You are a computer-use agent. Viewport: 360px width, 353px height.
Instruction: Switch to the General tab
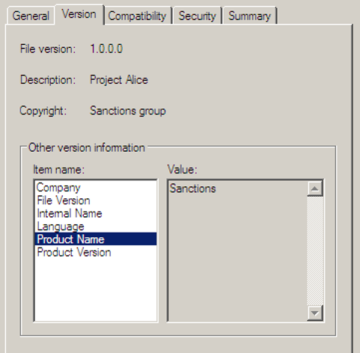[x=31, y=16]
